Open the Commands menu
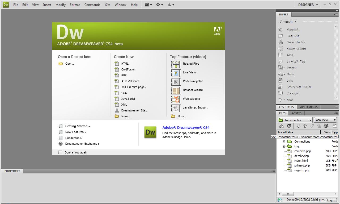 pyautogui.click(x=92, y=5)
